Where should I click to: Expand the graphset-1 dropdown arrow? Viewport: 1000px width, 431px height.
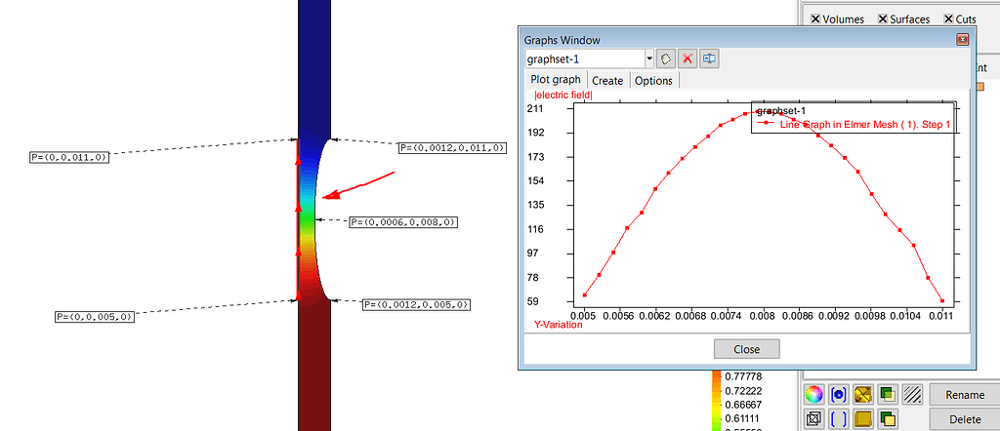tap(649, 59)
